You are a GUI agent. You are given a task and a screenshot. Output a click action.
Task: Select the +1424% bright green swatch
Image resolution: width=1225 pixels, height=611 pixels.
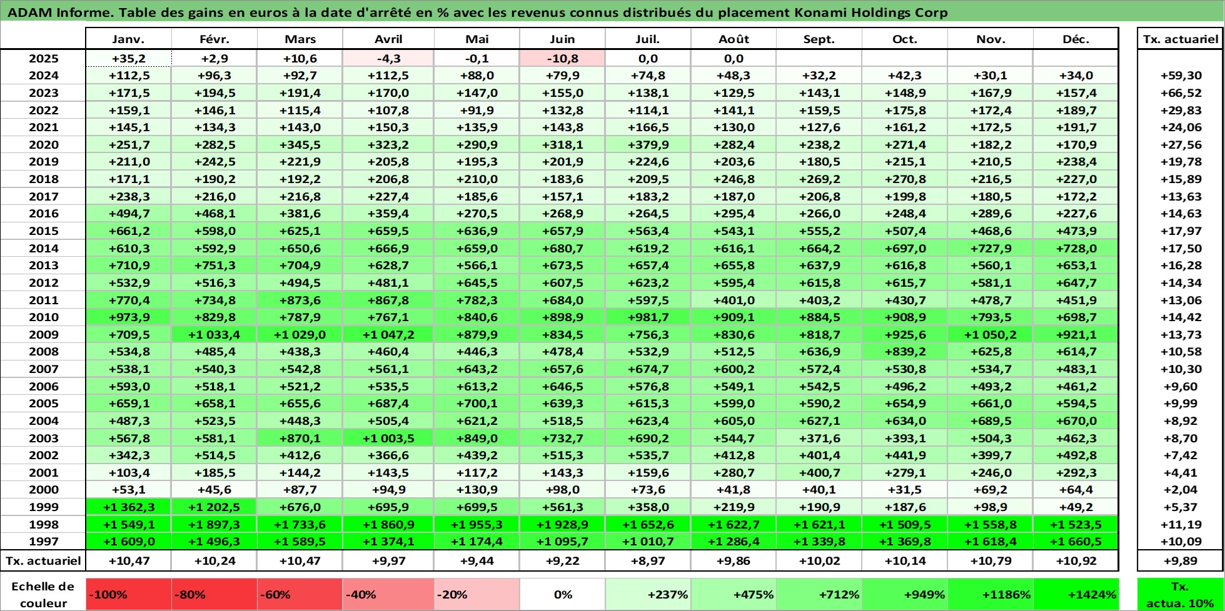coord(1076,595)
